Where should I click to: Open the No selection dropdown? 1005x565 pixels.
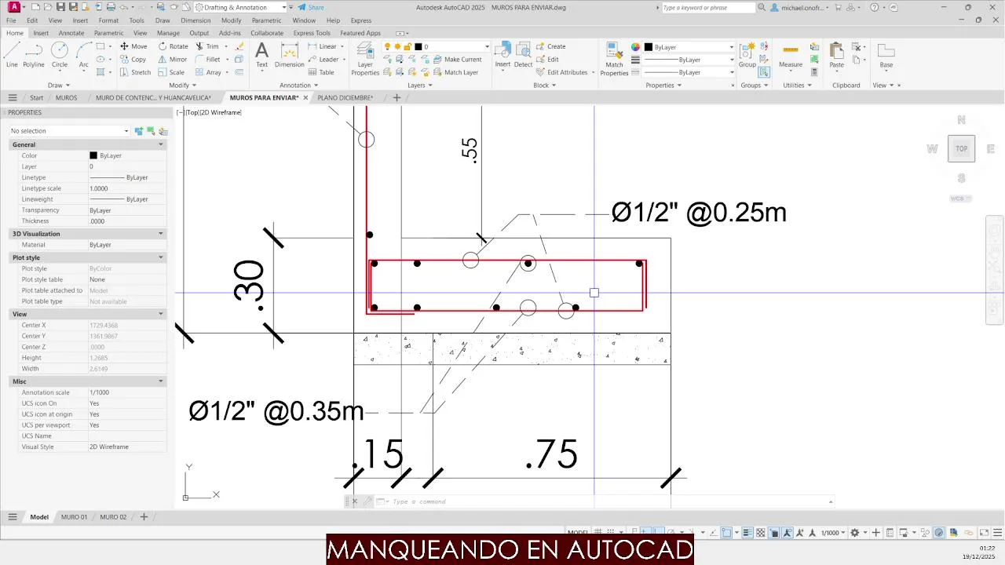click(69, 131)
